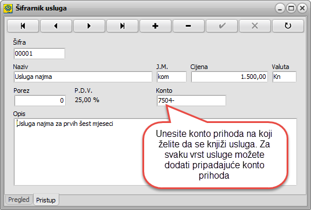
Task: Select the Valuta field Kn
Action: point(284,77)
